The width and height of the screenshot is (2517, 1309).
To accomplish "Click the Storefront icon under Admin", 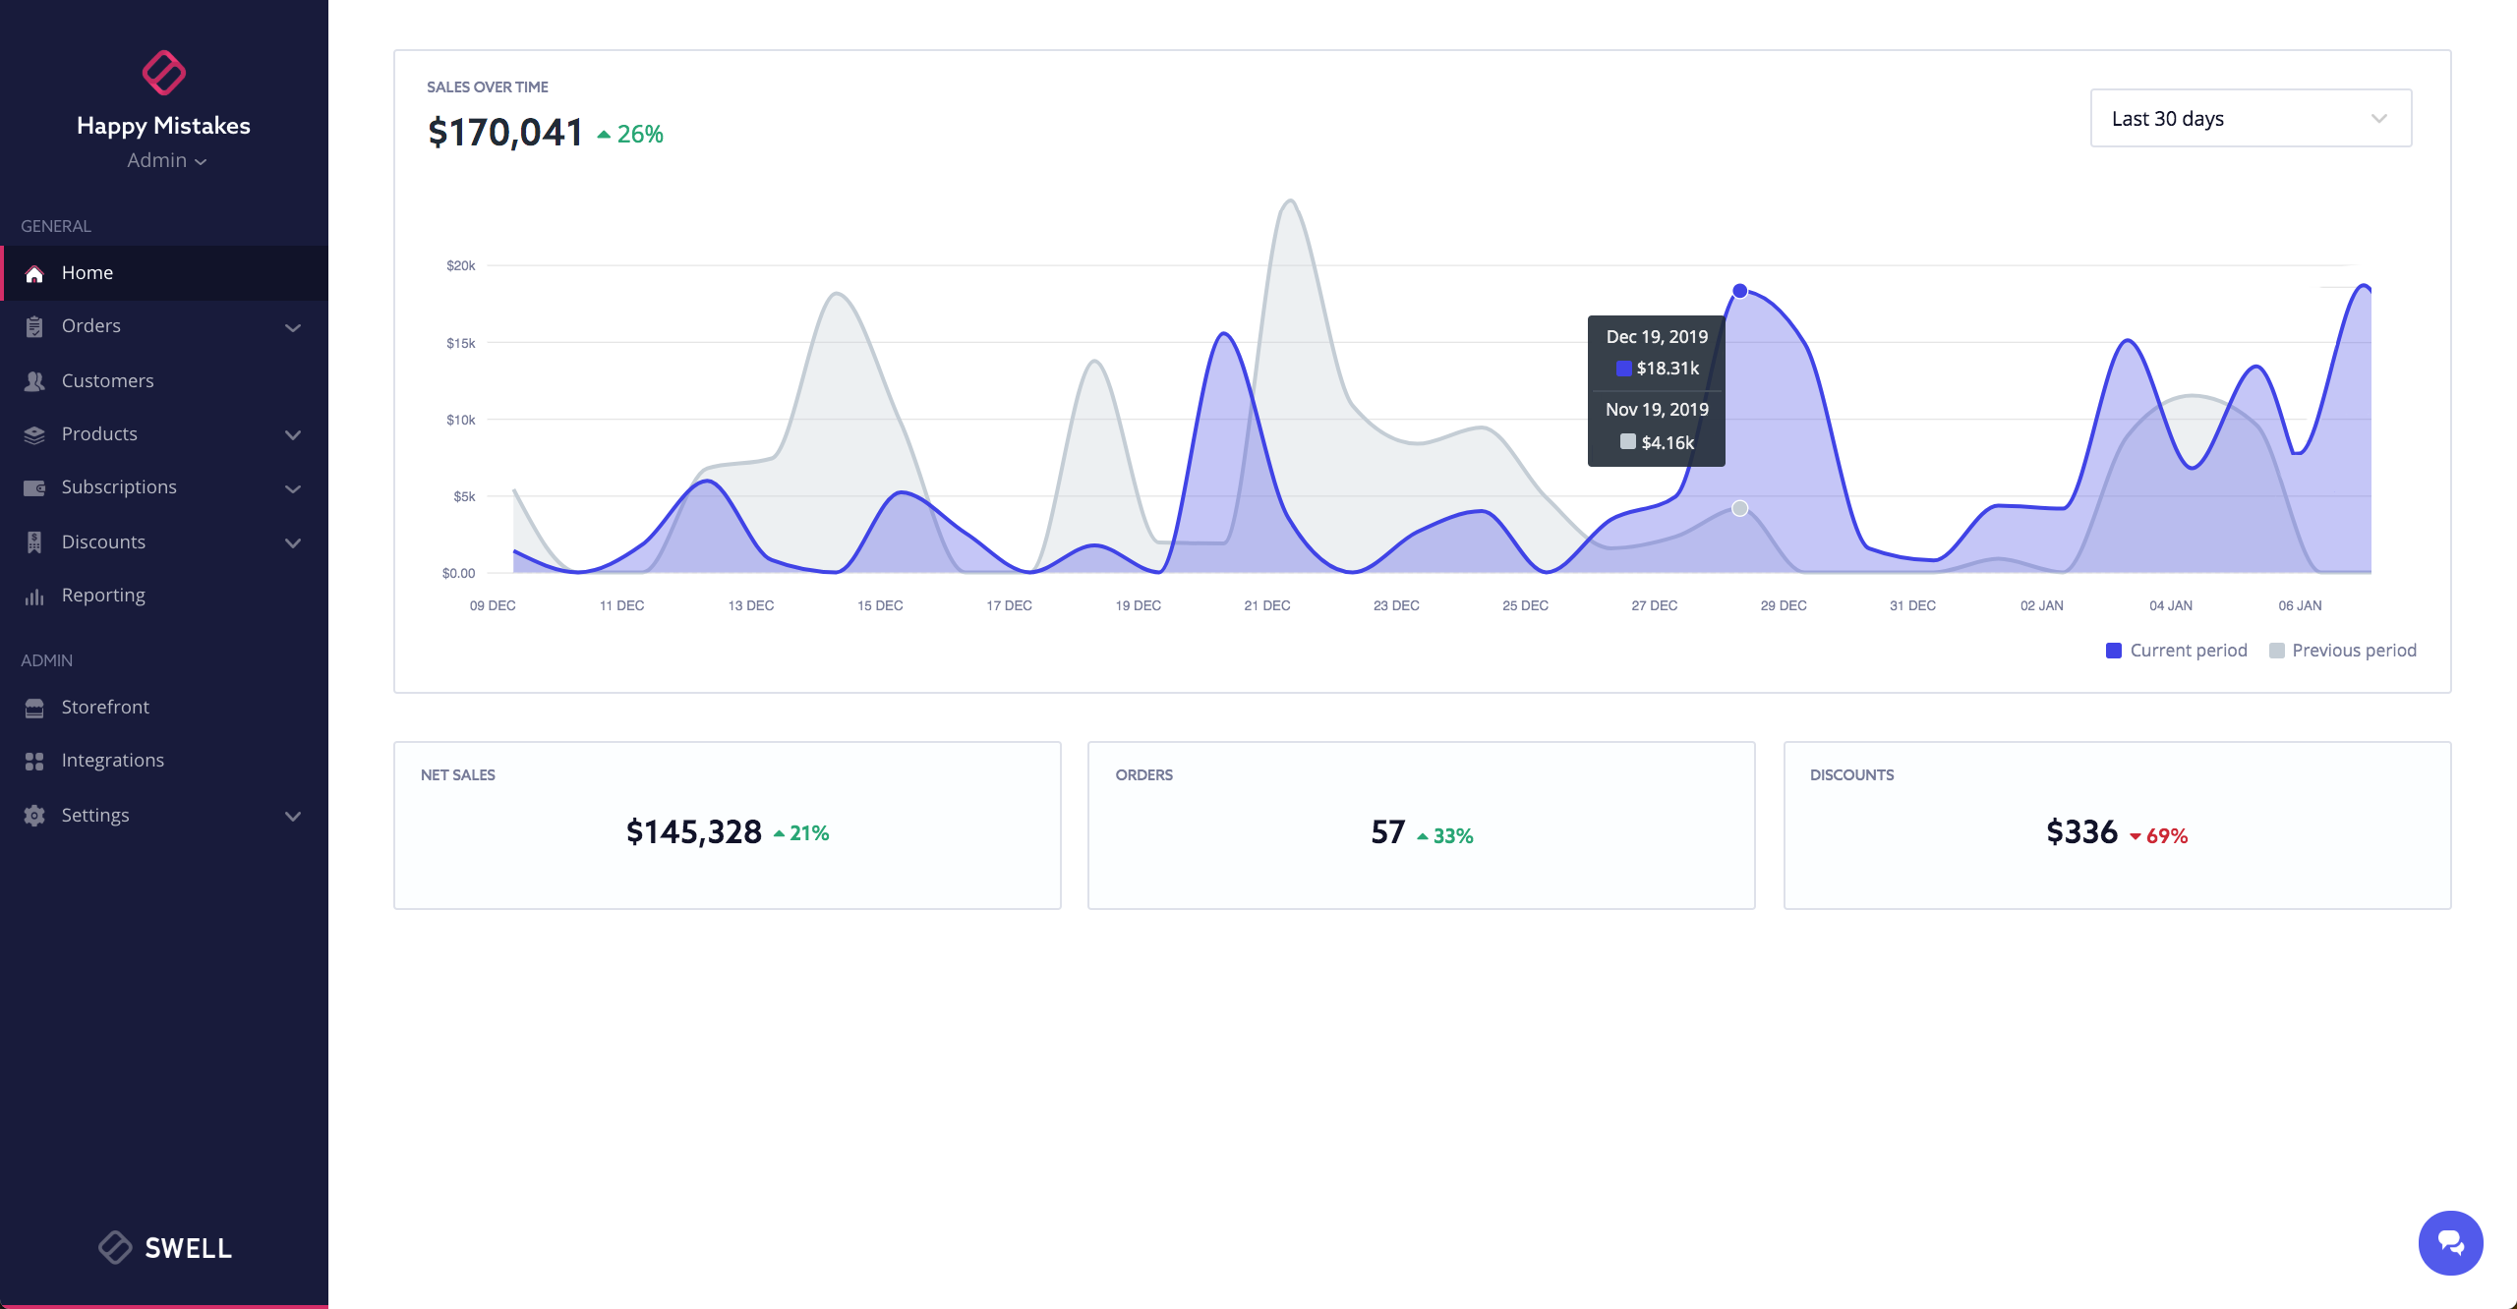I will coord(33,707).
